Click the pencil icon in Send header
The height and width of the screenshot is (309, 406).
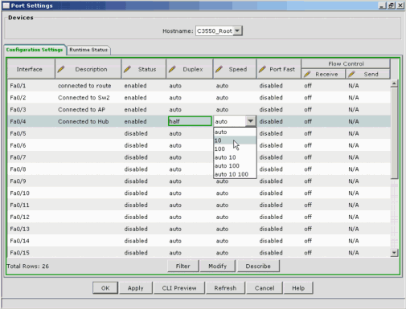351,74
